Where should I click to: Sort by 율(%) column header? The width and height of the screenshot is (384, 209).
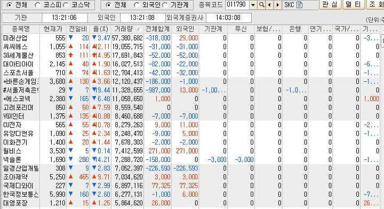[100, 29]
